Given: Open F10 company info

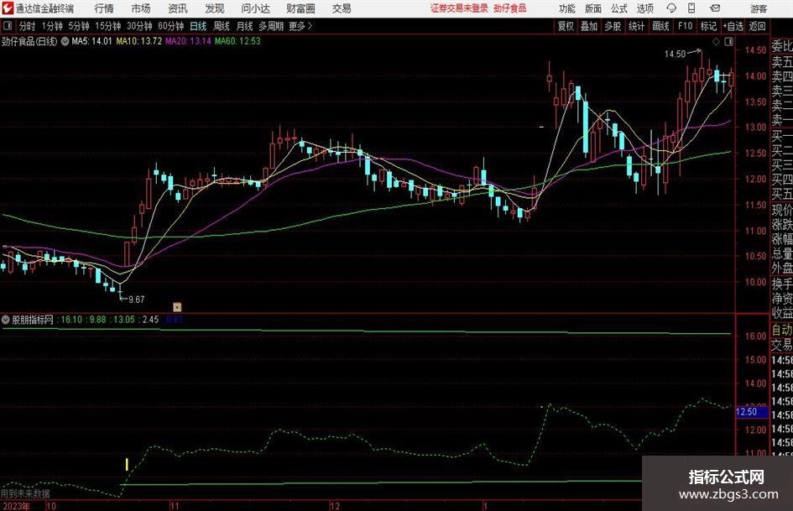Looking at the screenshot, I should (685, 26).
